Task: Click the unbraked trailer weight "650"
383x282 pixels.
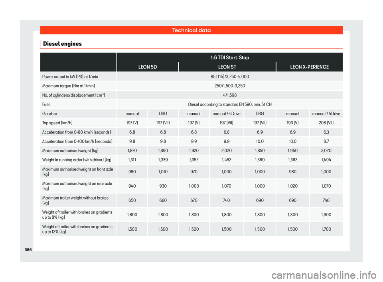Action: coord(132,200)
